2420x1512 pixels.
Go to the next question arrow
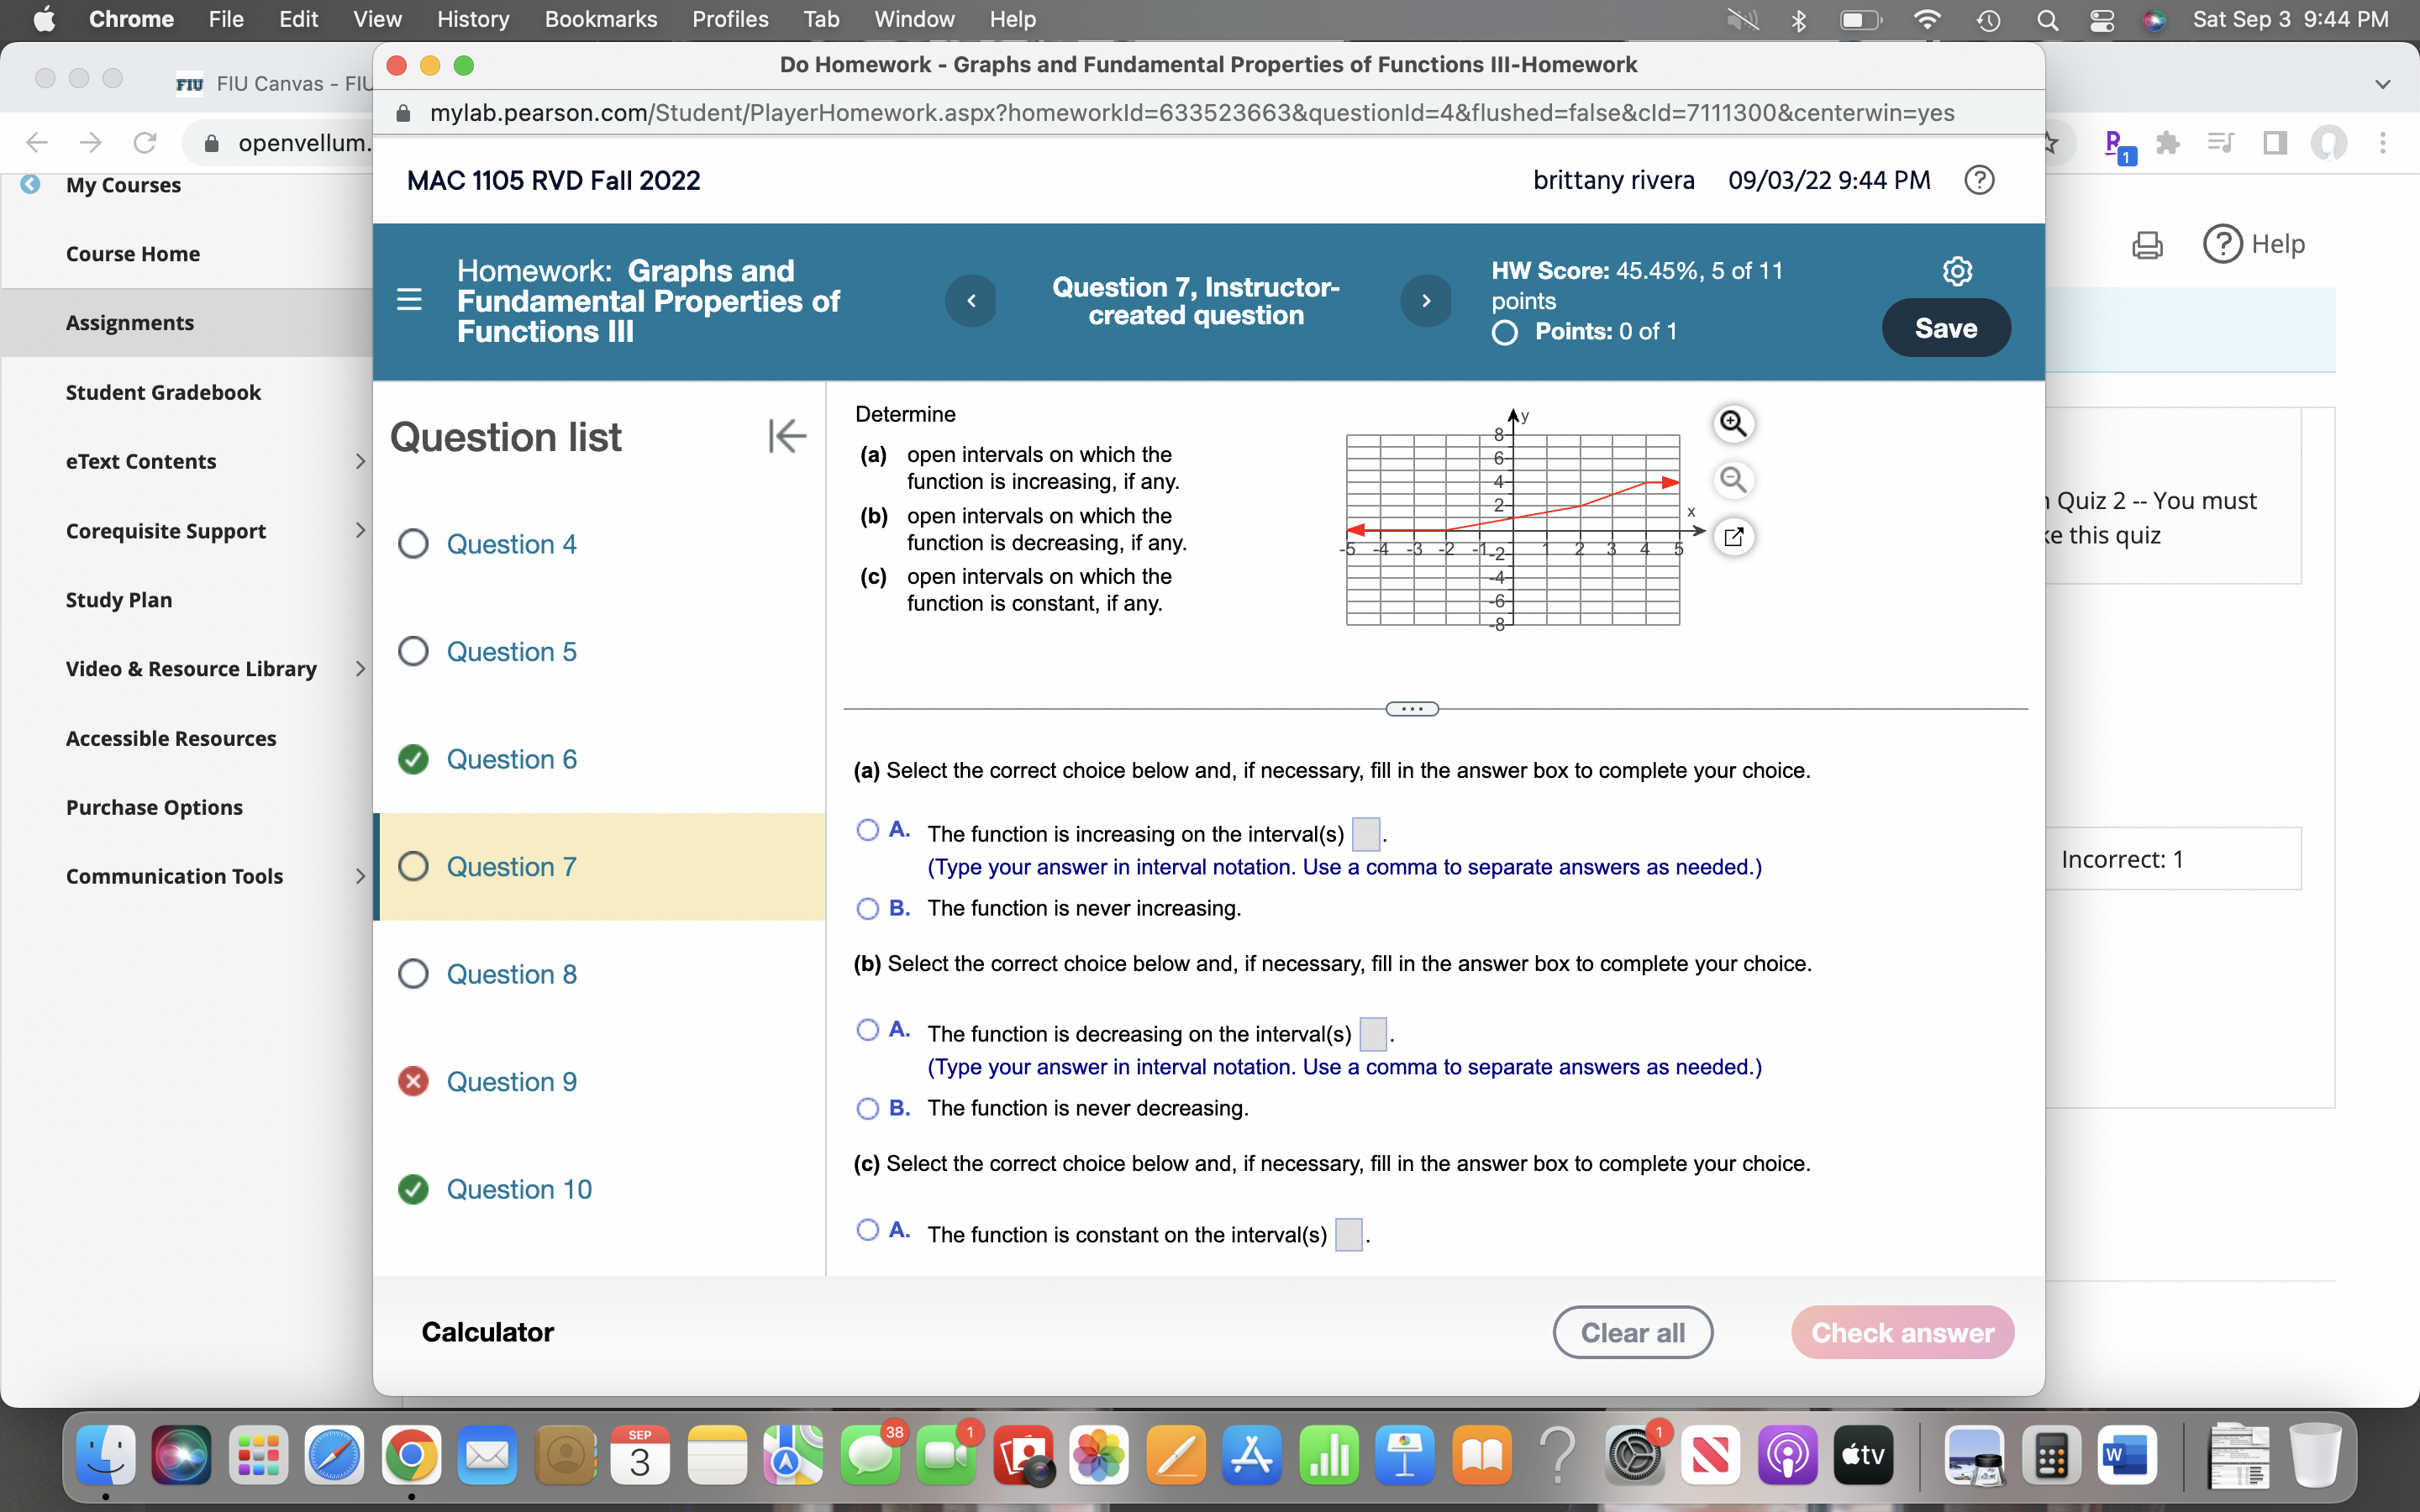click(x=1425, y=301)
